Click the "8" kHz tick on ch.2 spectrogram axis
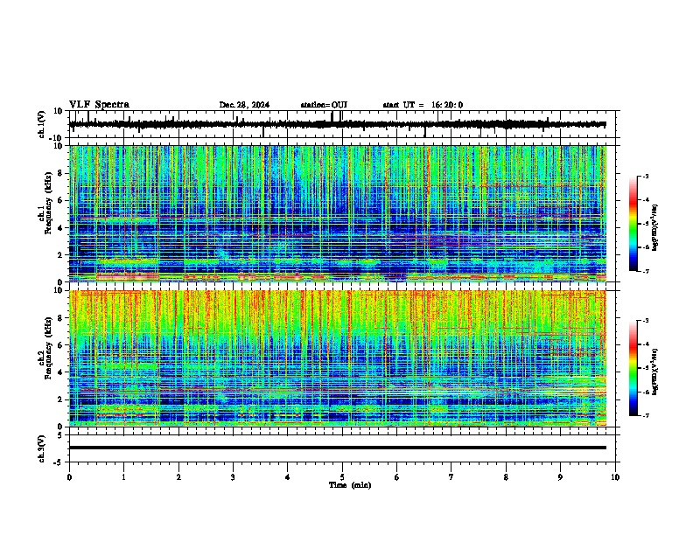The width and height of the screenshot is (693, 535). tap(61, 318)
